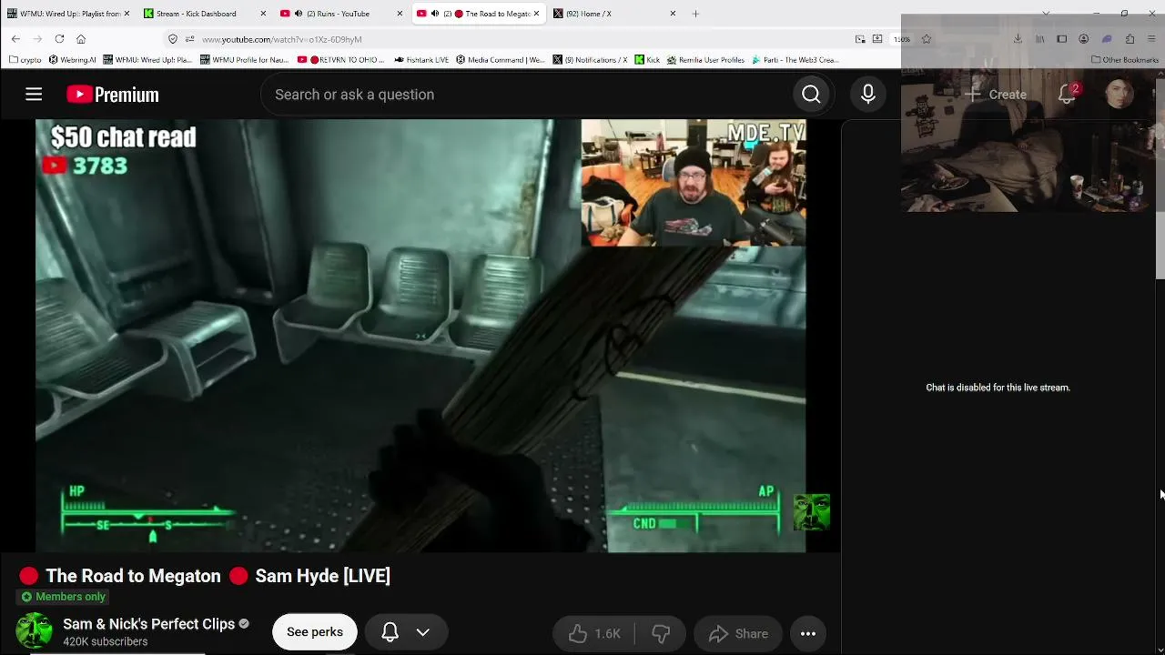Open YouTube notifications bell in header
This screenshot has height=655, width=1165.
point(1067,95)
